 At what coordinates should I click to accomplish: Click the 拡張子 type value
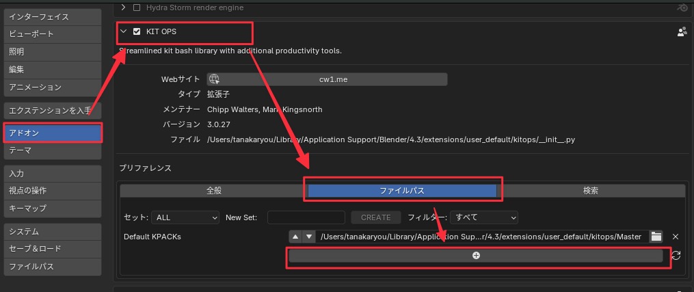218,94
